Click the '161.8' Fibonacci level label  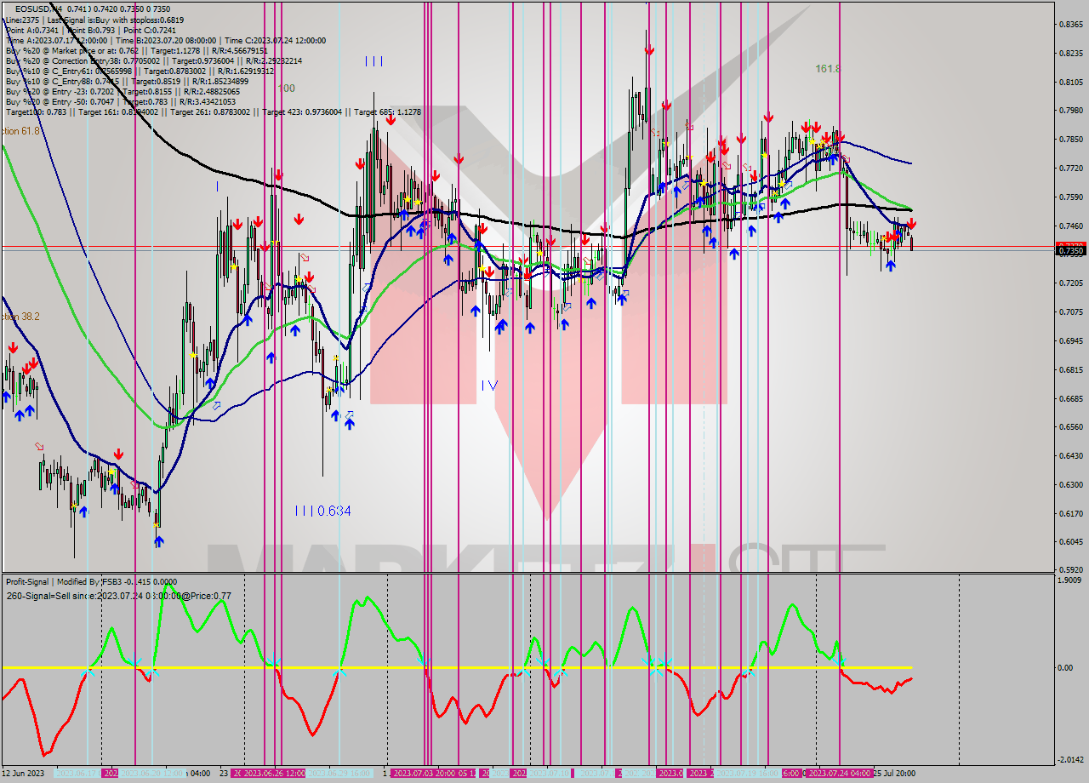(x=828, y=68)
